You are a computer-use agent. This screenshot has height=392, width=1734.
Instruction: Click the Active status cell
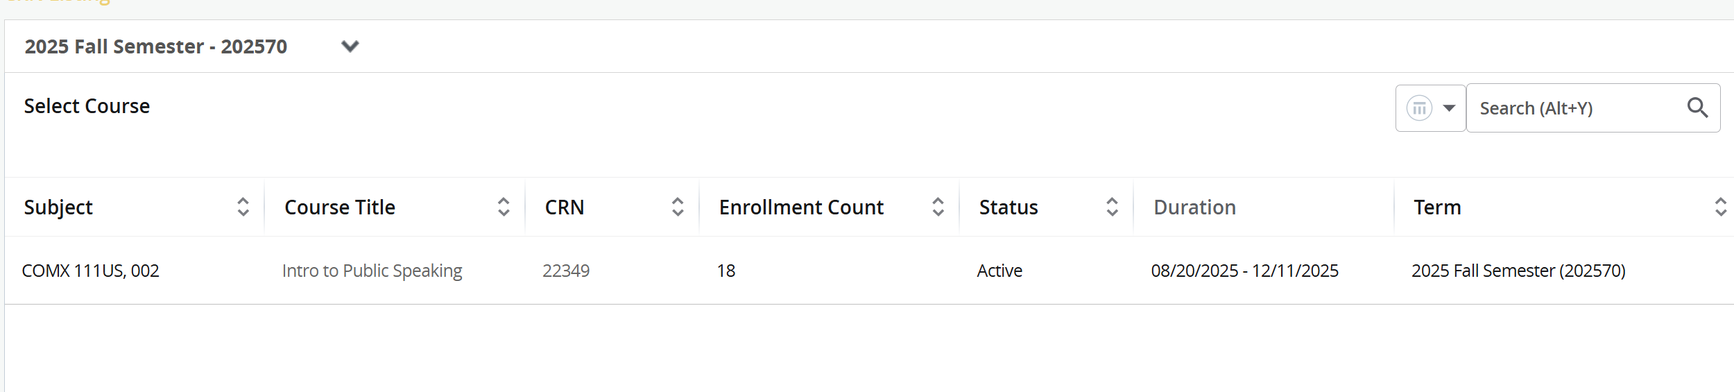999,271
